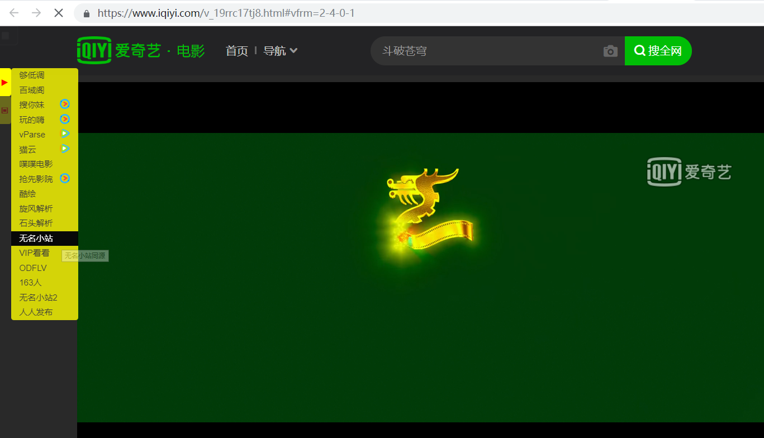Click the browser back arrow
This screenshot has width=764, height=438.
point(14,12)
